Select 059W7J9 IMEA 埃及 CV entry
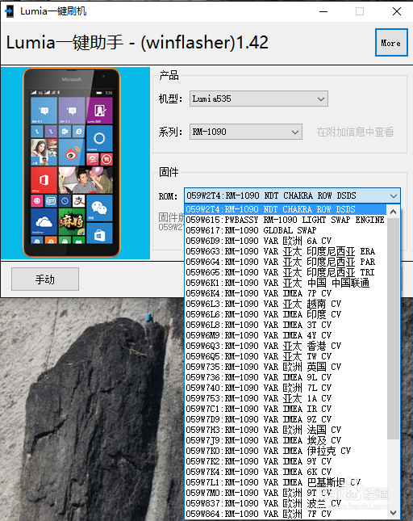 (x=286, y=440)
